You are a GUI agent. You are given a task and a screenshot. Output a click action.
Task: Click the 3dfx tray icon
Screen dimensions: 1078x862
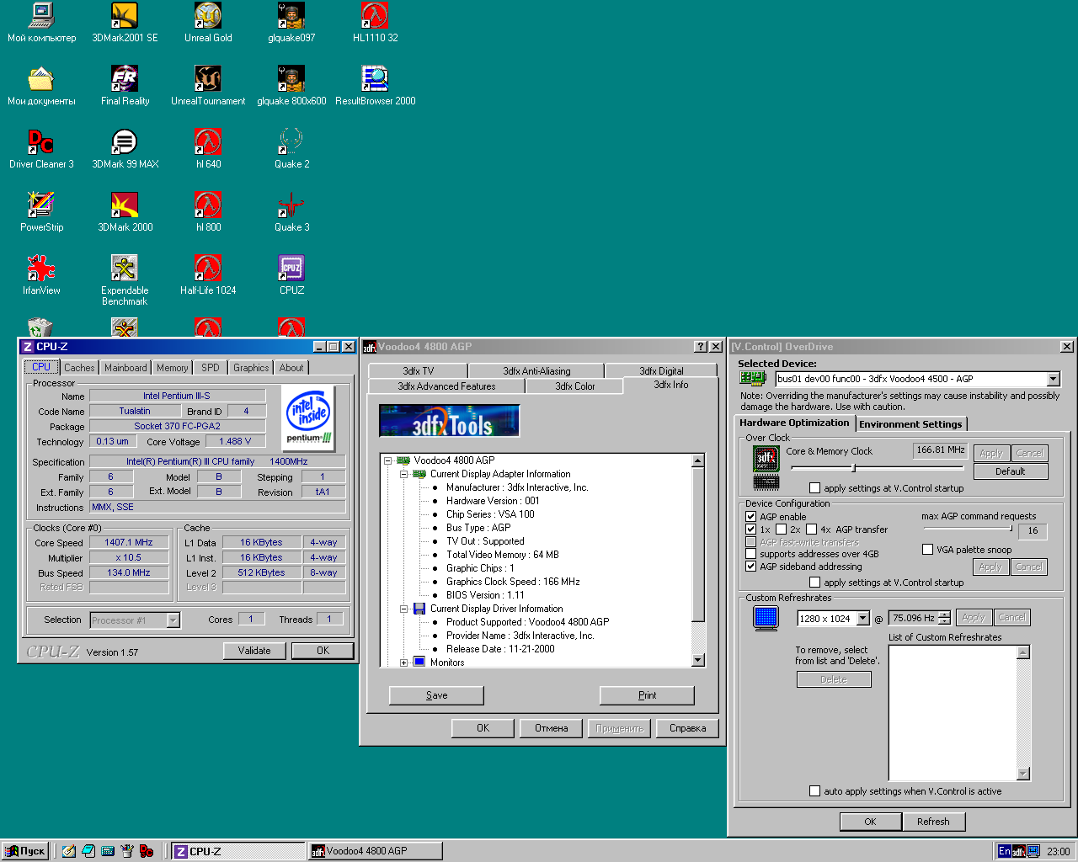(x=1018, y=851)
